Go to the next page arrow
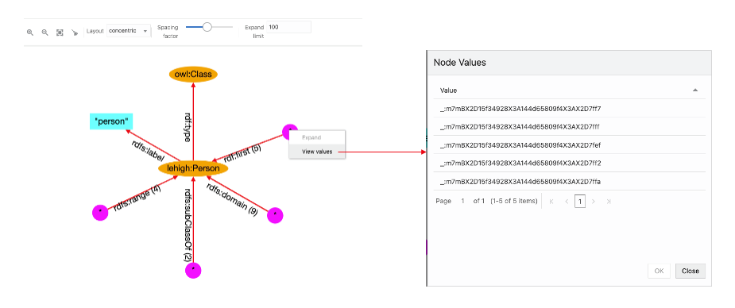 click(x=594, y=202)
